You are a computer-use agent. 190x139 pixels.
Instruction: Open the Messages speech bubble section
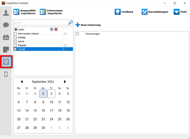click(6, 25)
